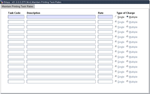Select Single radio in fourth row
This screenshot has width=150, height=94.
[x=116, y=32]
